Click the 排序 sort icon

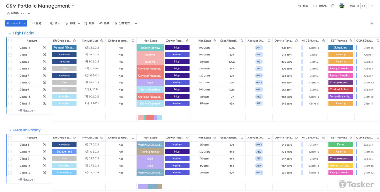[86, 23]
